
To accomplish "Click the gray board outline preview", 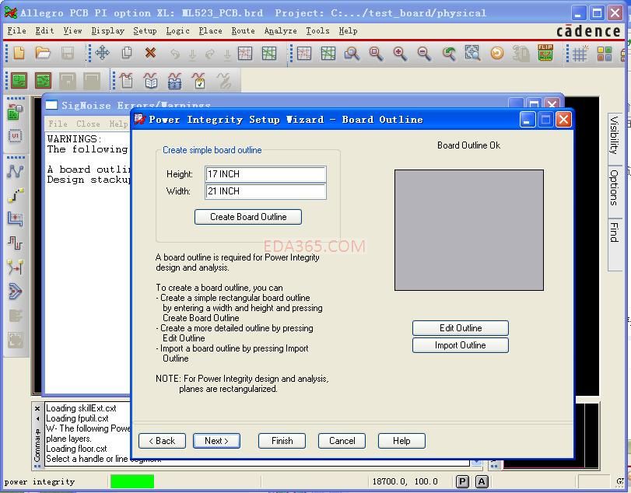I will [x=469, y=230].
